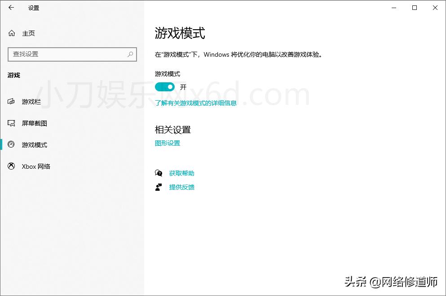Click the feedback person icon beside 提供反馈
Image resolution: width=446 pixels, height=296 pixels.
tap(159, 187)
